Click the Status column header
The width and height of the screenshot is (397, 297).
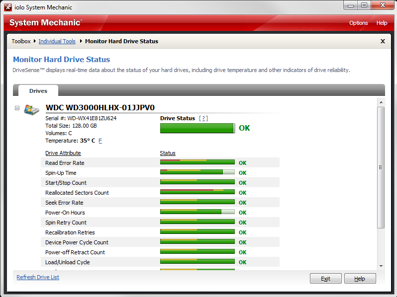[168, 153]
